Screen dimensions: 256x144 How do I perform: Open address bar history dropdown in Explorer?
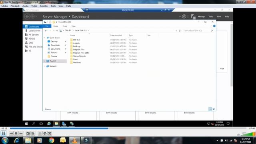coord(176,31)
